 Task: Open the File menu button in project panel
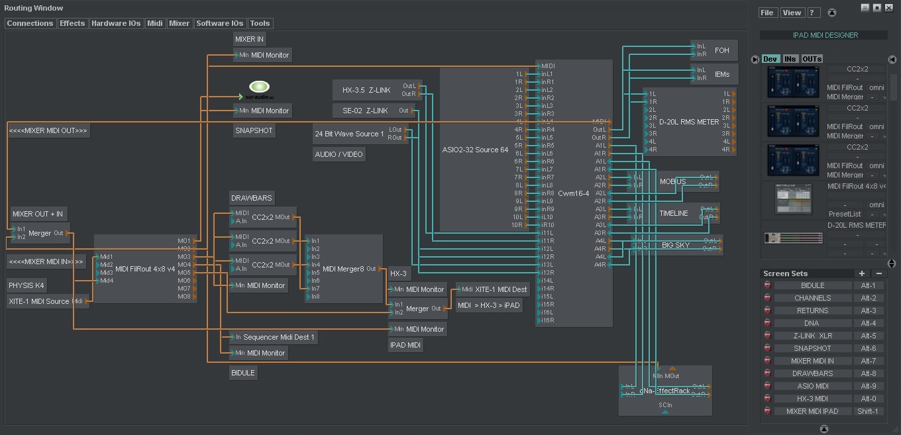(767, 13)
